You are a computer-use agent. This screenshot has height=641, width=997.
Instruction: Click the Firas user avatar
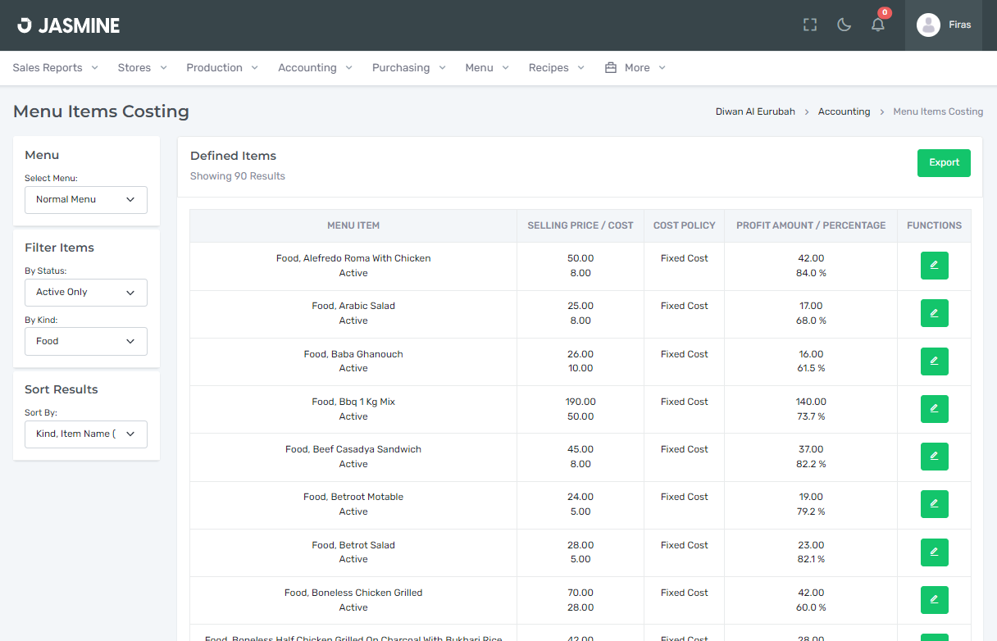[x=928, y=25]
